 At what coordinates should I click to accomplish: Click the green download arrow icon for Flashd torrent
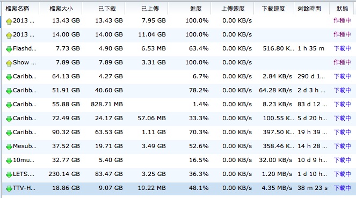(x=9, y=49)
